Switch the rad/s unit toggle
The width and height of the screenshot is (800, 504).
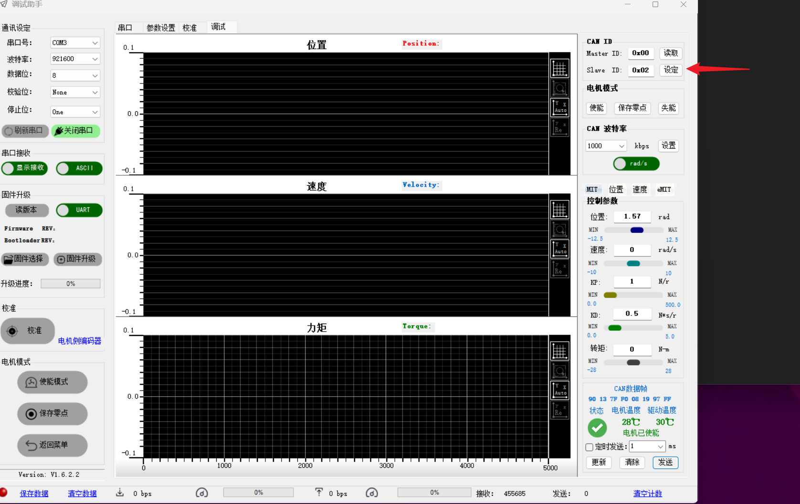click(636, 164)
